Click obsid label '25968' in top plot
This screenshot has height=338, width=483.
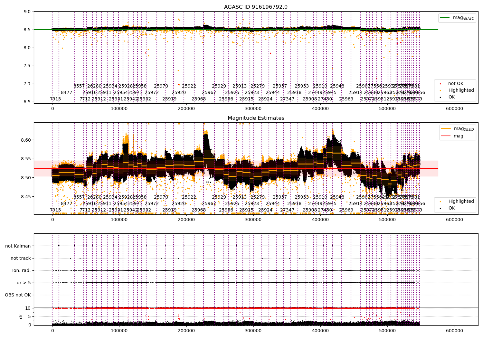point(199,99)
